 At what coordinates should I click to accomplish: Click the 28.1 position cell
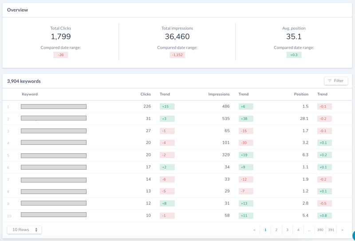click(304, 118)
